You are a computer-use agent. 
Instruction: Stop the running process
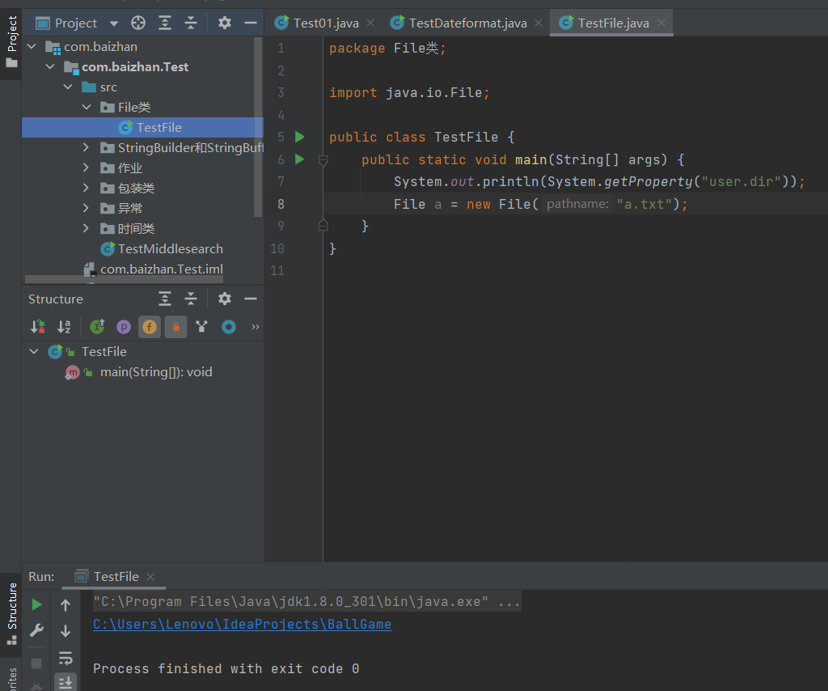pyautogui.click(x=36, y=663)
